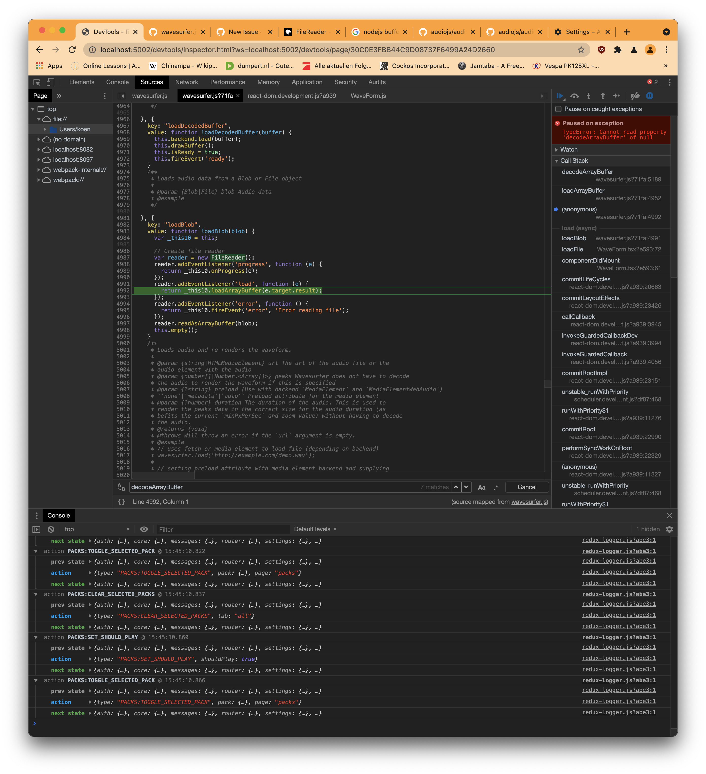The height and width of the screenshot is (774, 706).
Task: Switch to the Network panel
Action: (187, 82)
